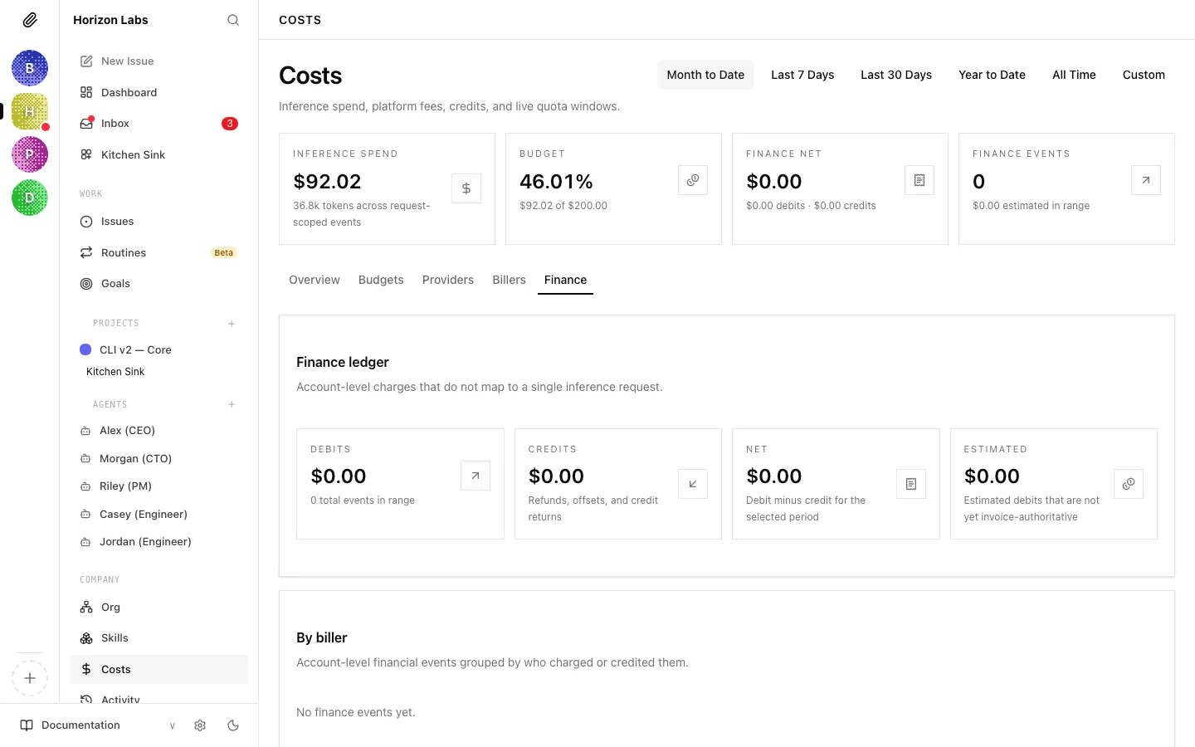1195x747 pixels.
Task: Click the receipt icon on Net ledger card
Action: pyautogui.click(x=911, y=484)
